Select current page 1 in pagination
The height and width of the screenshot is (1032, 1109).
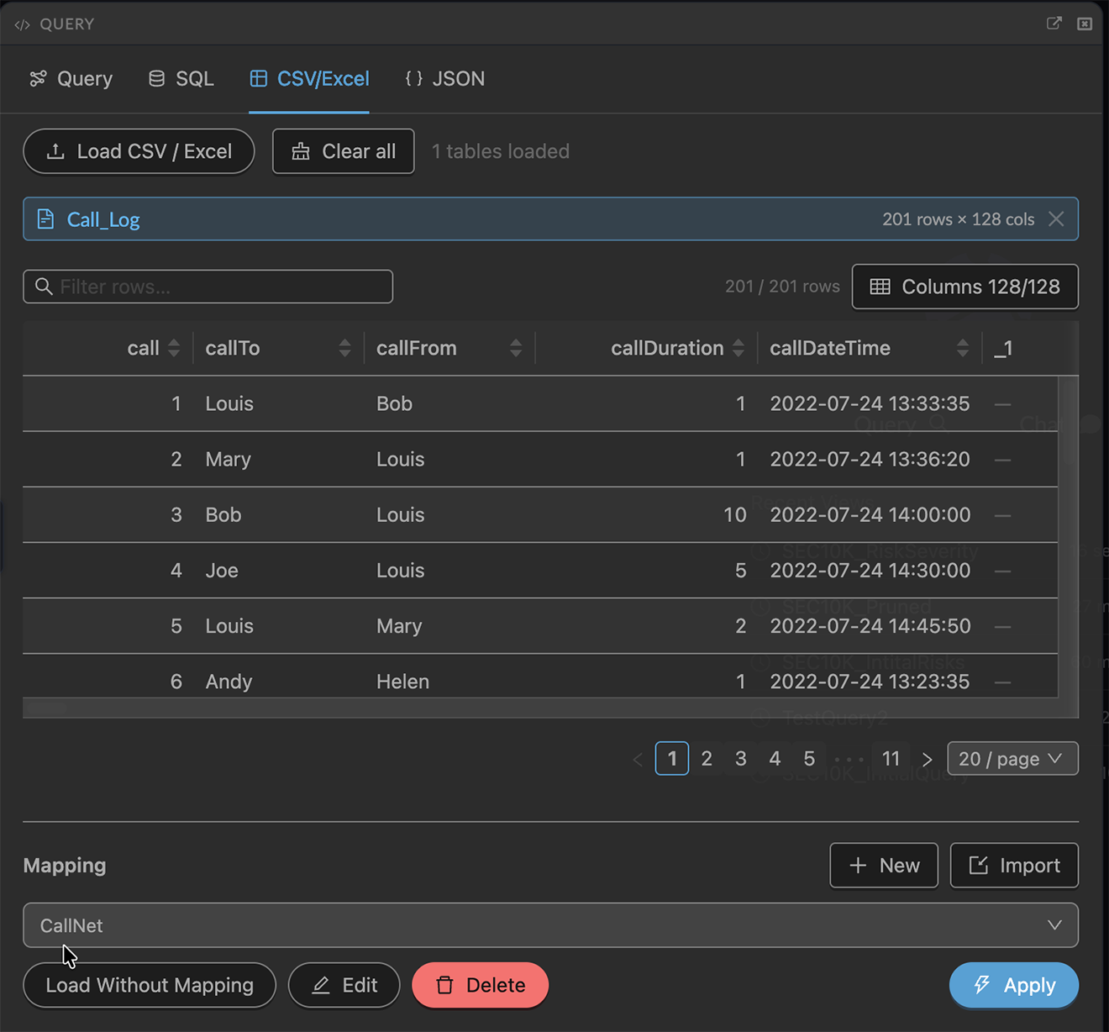coord(672,759)
